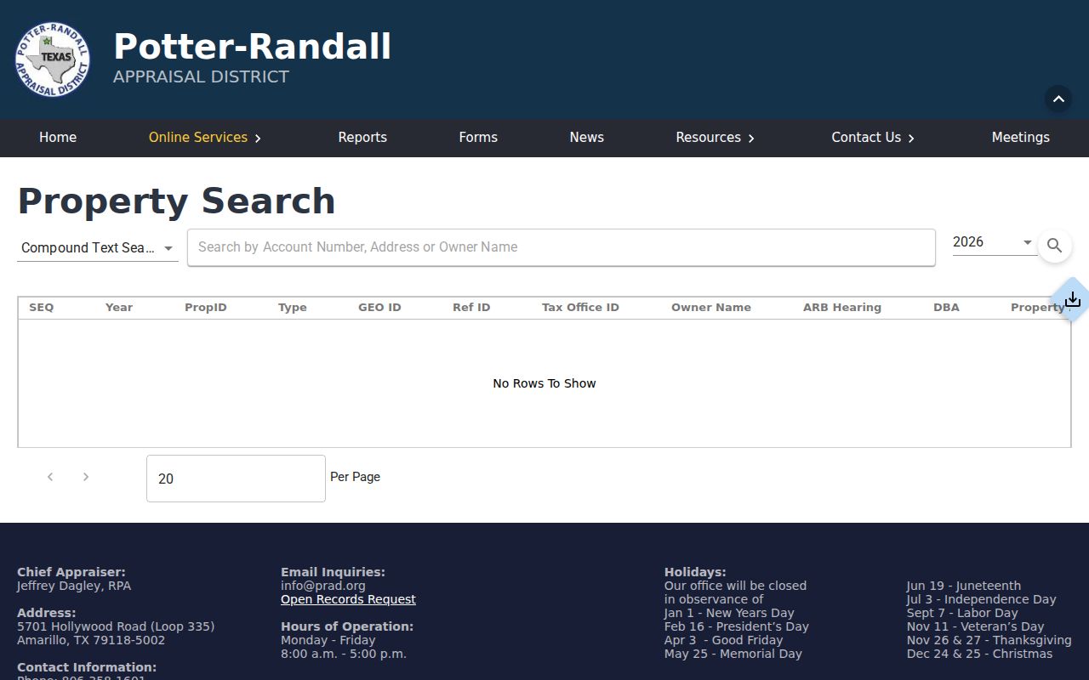Click the Potter-Randall Appraisal District logo

[52, 59]
